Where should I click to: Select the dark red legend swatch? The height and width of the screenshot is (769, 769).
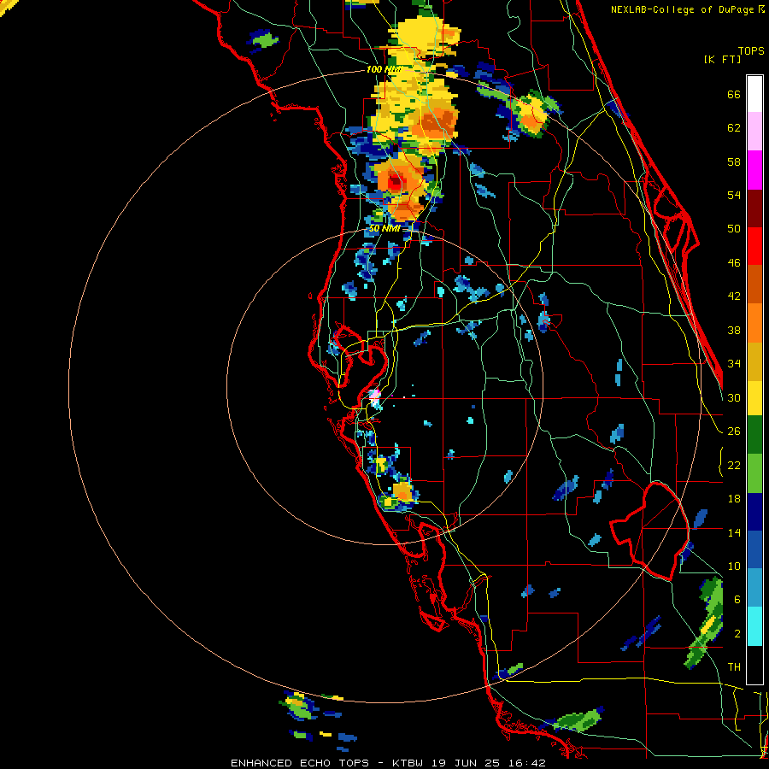click(x=754, y=208)
